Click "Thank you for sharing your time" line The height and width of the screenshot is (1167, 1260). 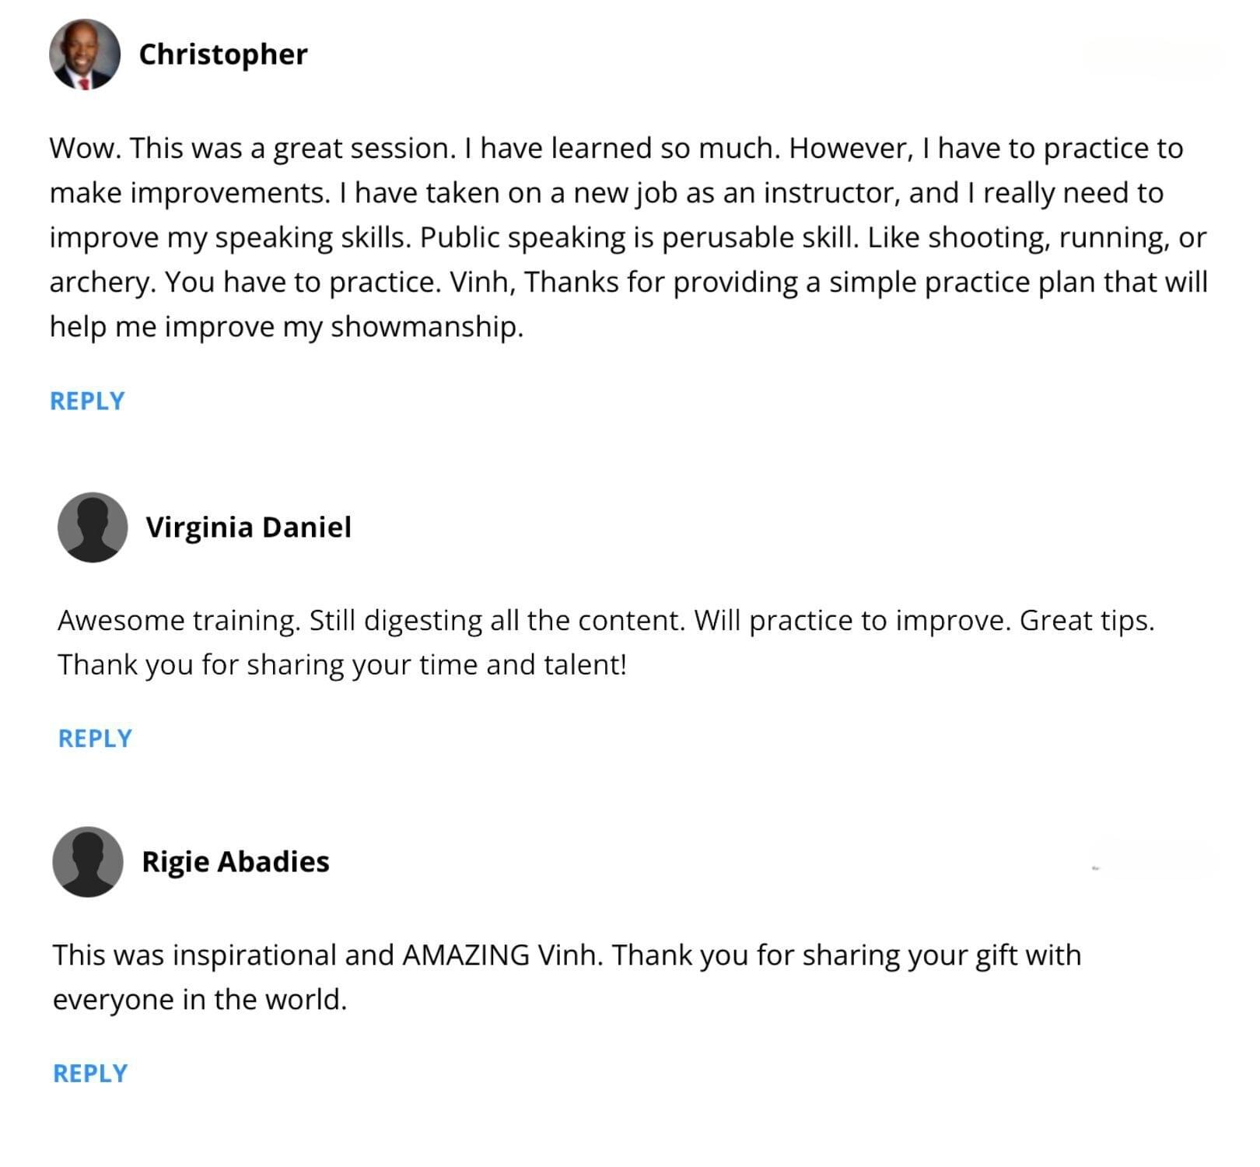click(342, 665)
